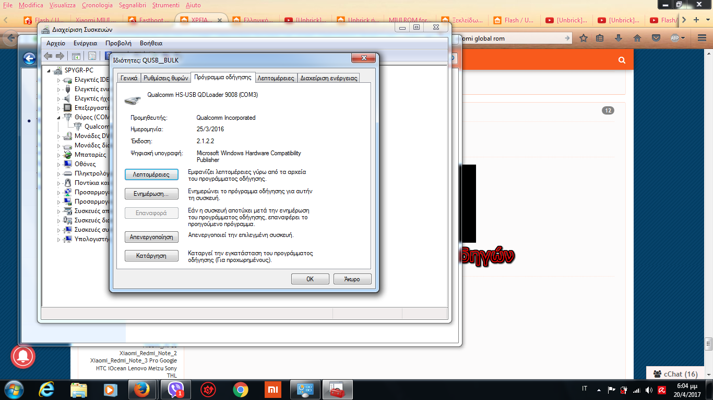The image size is (713, 400).
Task: Click the Κατάργηση uninstall button
Action: (x=151, y=256)
